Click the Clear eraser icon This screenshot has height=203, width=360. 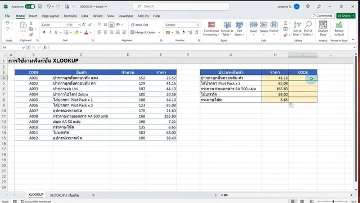coord(285,35)
